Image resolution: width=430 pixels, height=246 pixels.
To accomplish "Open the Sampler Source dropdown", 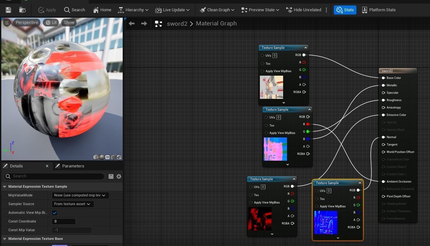I will (x=73, y=204).
